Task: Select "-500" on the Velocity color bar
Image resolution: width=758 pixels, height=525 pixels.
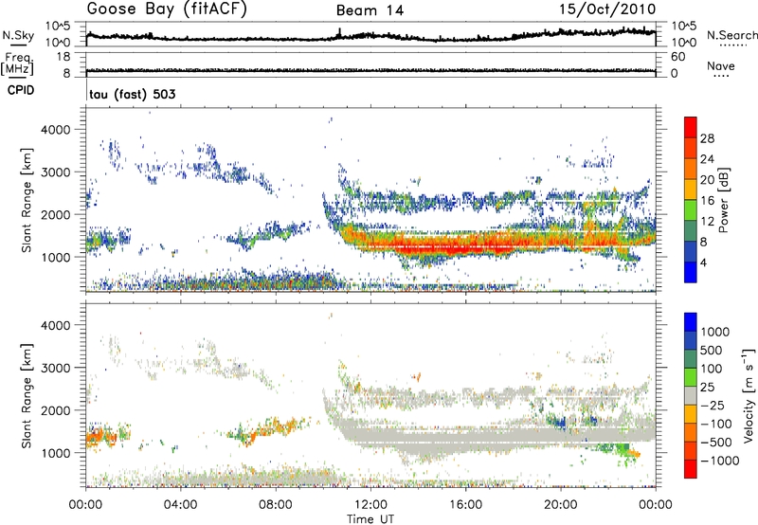Action: [716, 443]
